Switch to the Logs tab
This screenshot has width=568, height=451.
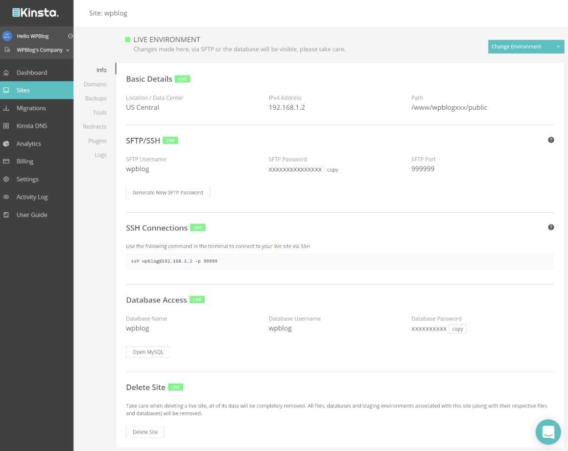tap(101, 155)
